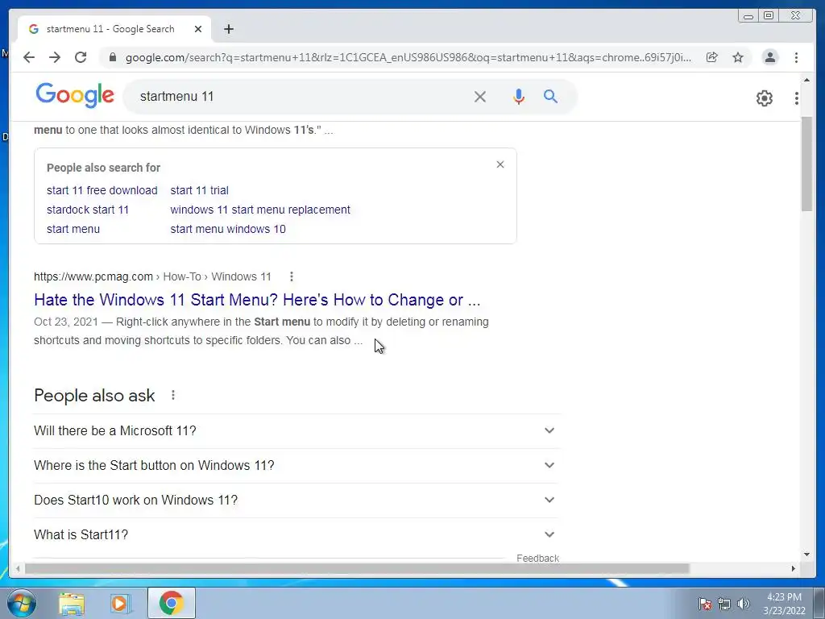Launch Windows Media Player from the taskbar
This screenshot has width=825, height=619.
click(x=120, y=603)
